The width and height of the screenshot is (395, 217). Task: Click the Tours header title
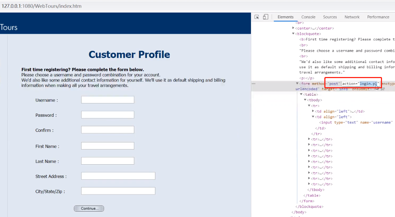[8, 27]
